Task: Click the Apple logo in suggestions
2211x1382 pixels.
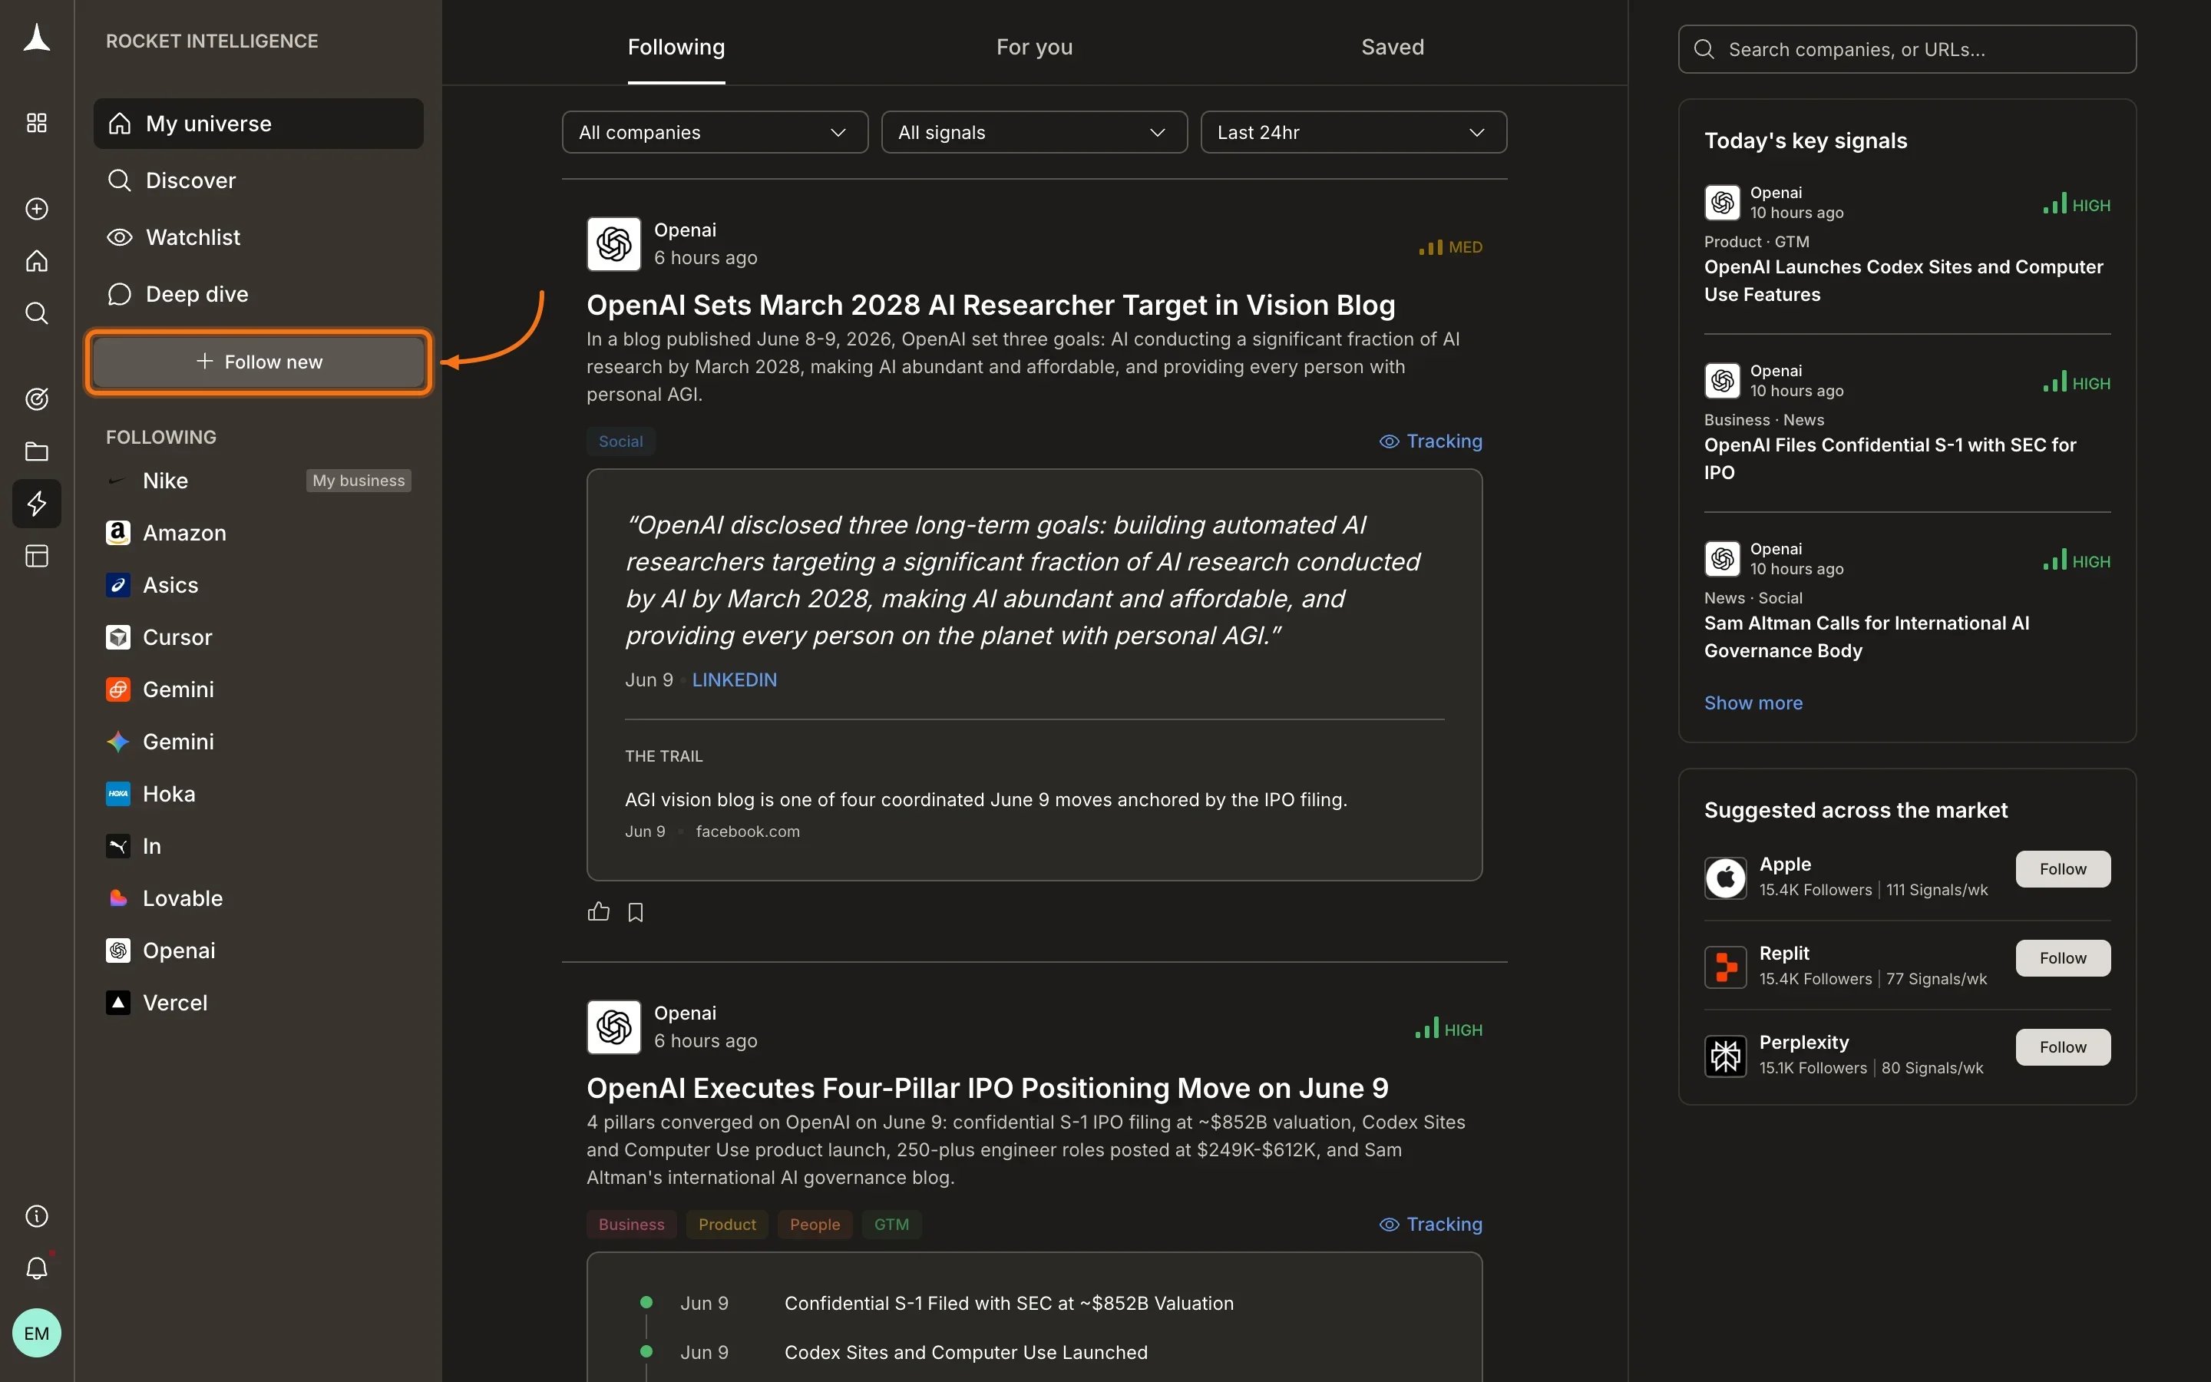Action: click(1725, 878)
